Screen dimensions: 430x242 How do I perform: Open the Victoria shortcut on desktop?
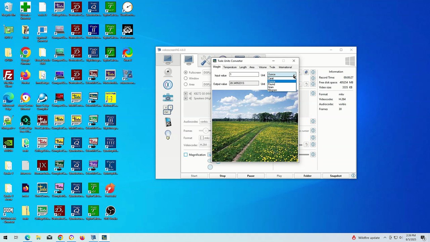pos(26,11)
